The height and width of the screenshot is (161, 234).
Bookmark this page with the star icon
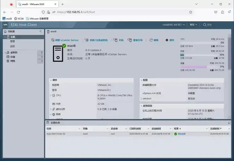point(191,12)
